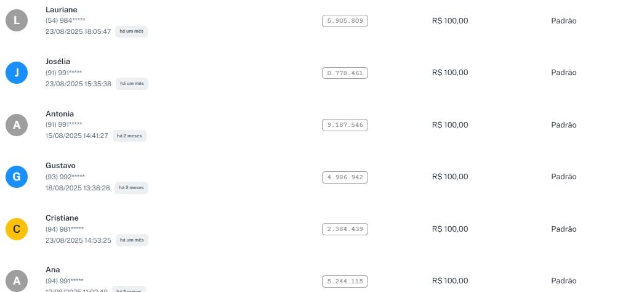The height and width of the screenshot is (292, 631).
Task: Select ticket number 5.905.809
Action: [345, 21]
